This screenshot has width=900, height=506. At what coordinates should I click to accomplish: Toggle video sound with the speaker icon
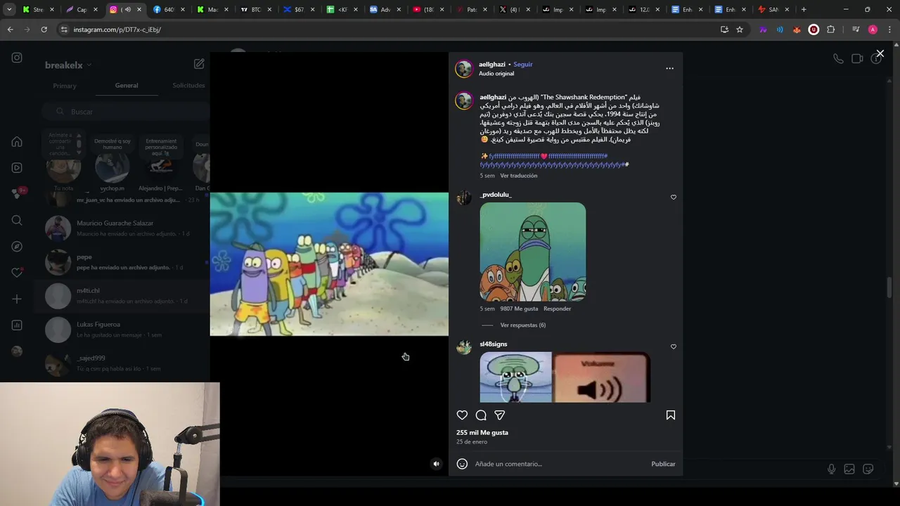[436, 464]
